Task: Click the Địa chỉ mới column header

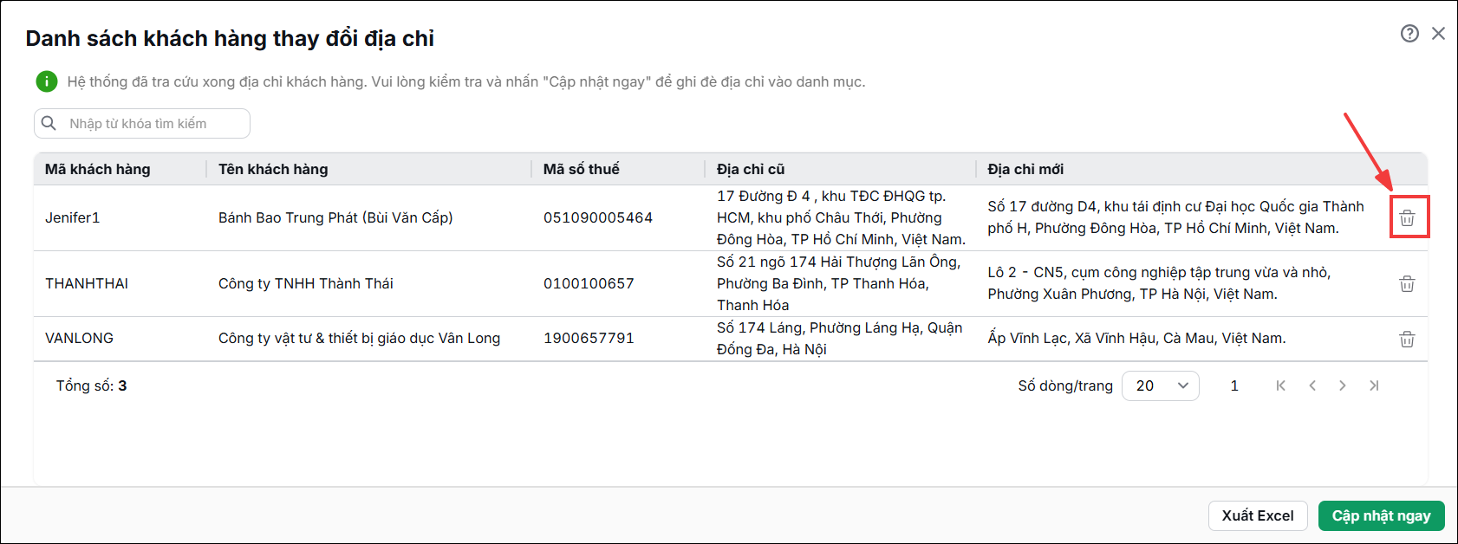Action: point(1025,169)
